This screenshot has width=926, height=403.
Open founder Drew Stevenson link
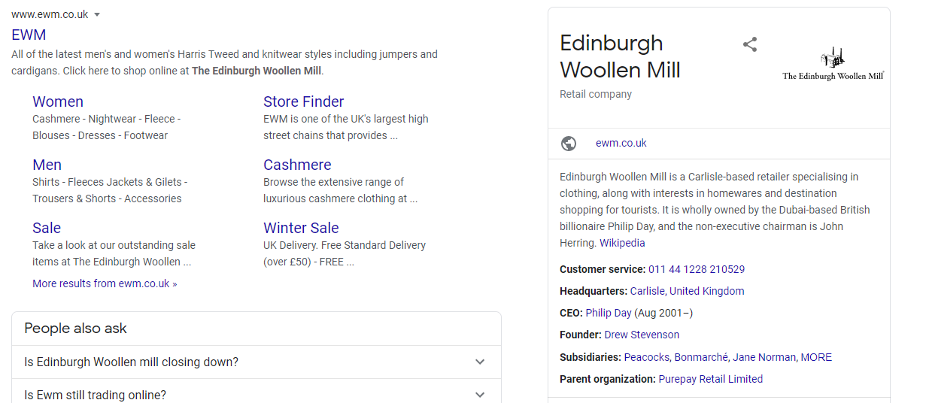coord(642,335)
